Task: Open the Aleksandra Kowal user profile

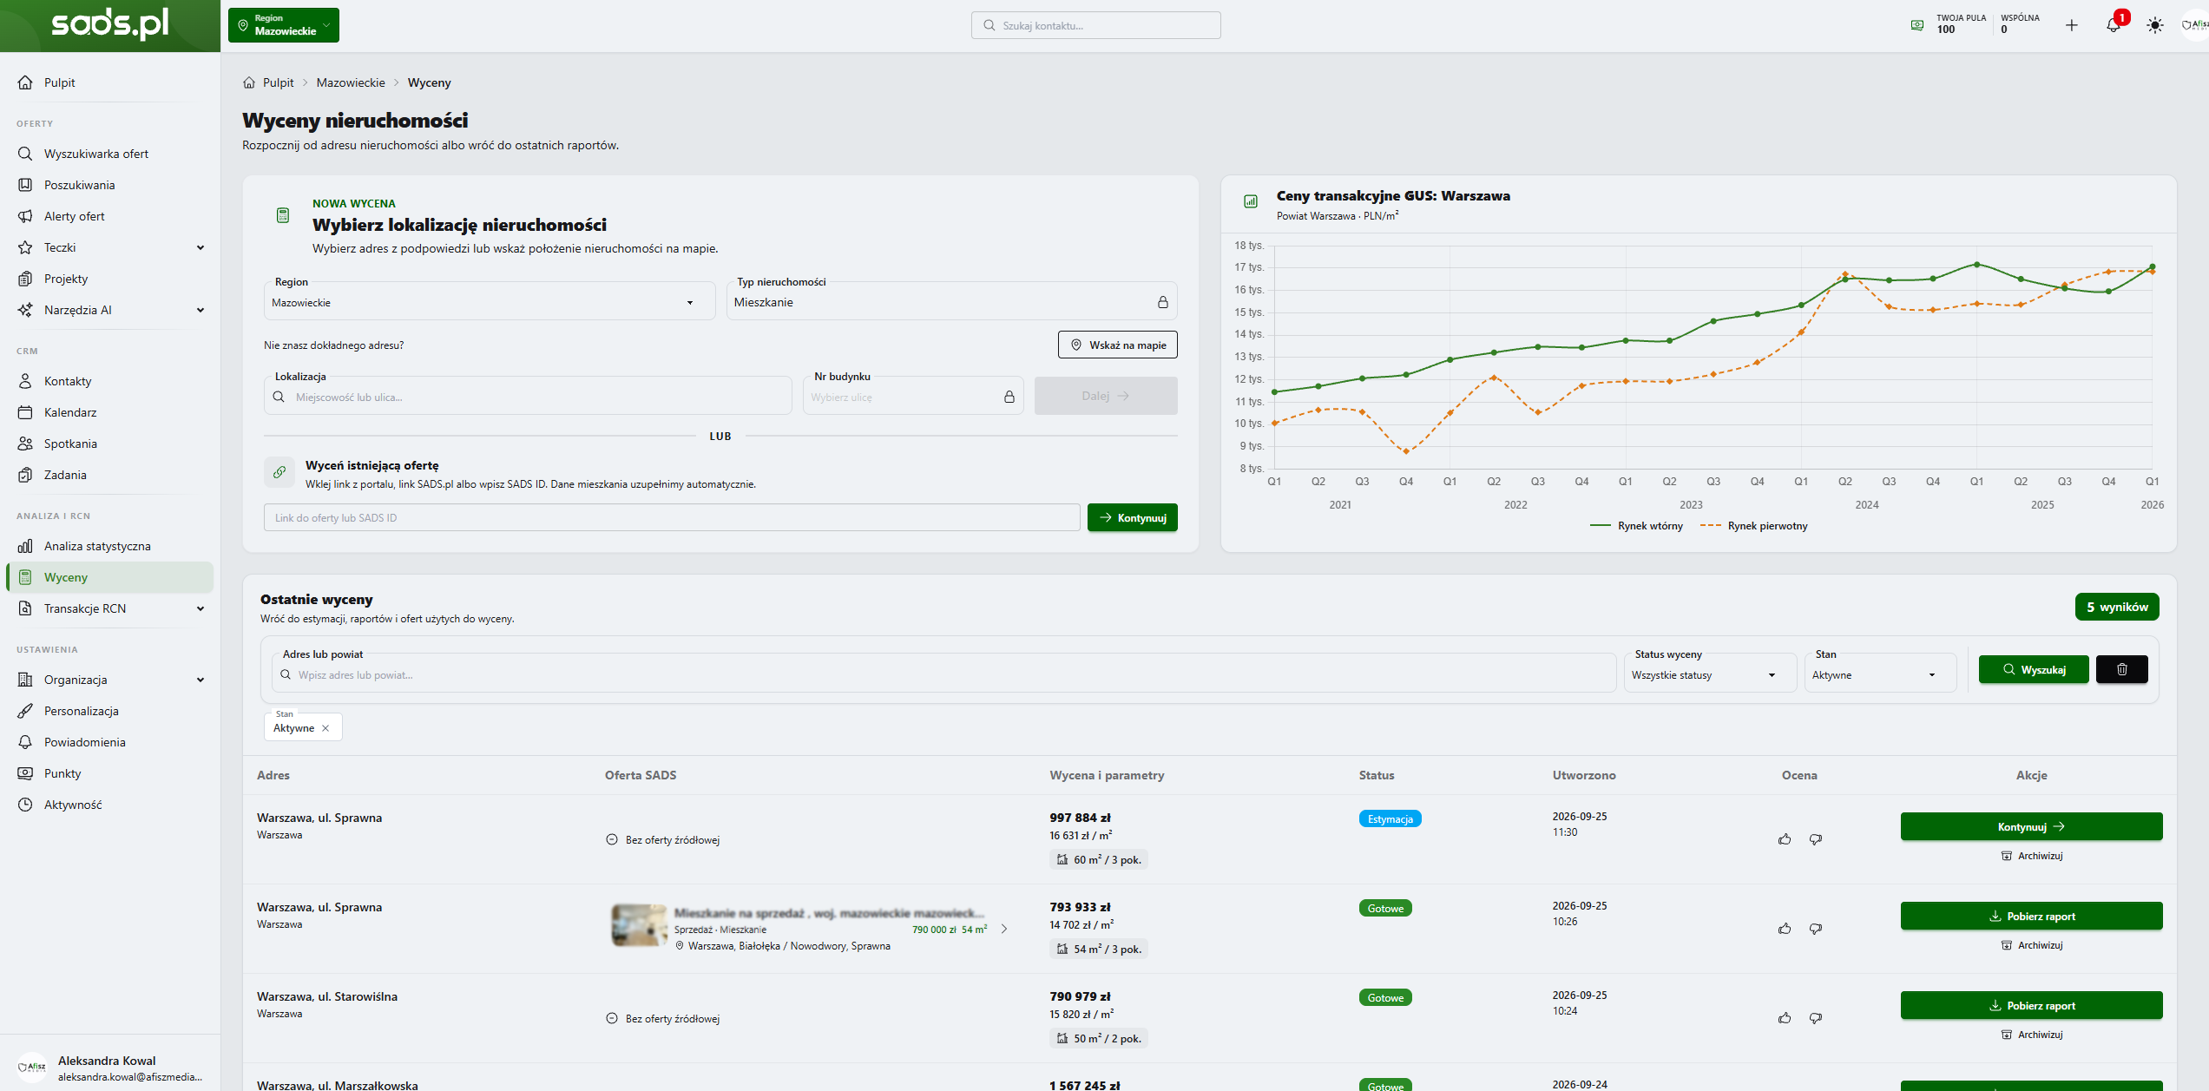Action: (x=109, y=1068)
